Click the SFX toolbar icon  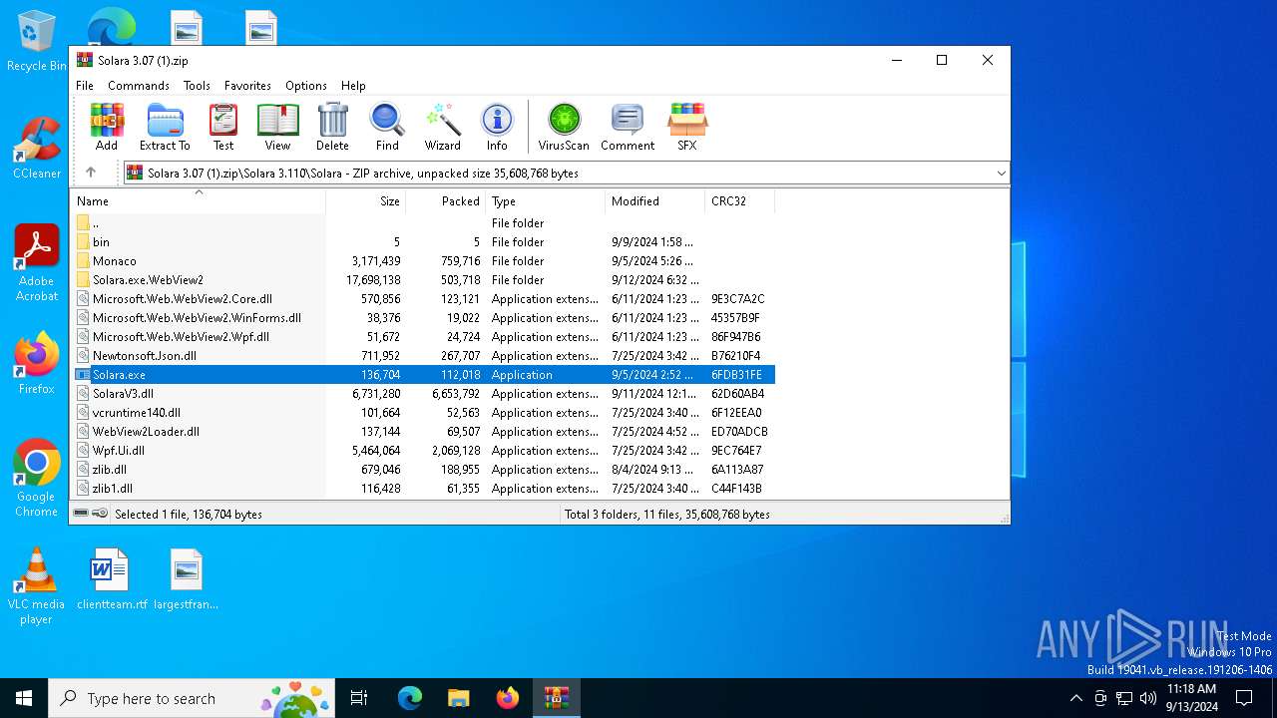coord(687,127)
